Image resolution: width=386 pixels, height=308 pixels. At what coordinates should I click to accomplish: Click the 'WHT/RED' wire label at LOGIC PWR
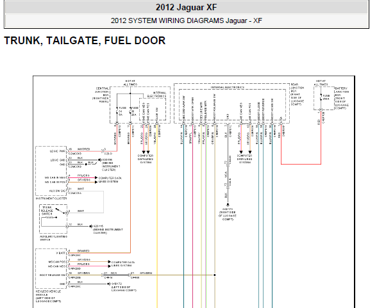tap(84, 149)
